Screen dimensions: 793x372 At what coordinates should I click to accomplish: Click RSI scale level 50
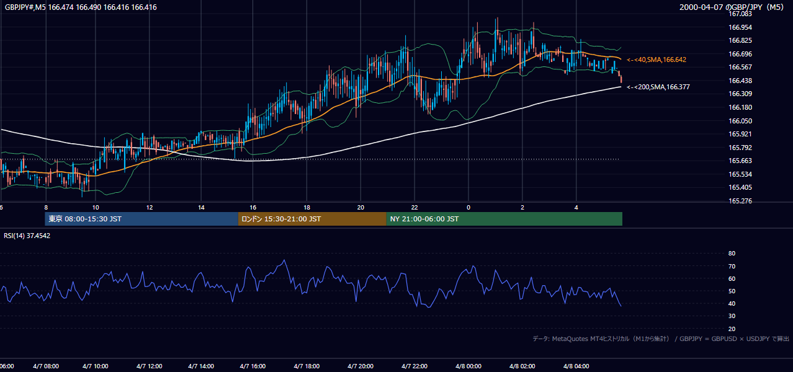(x=732, y=291)
